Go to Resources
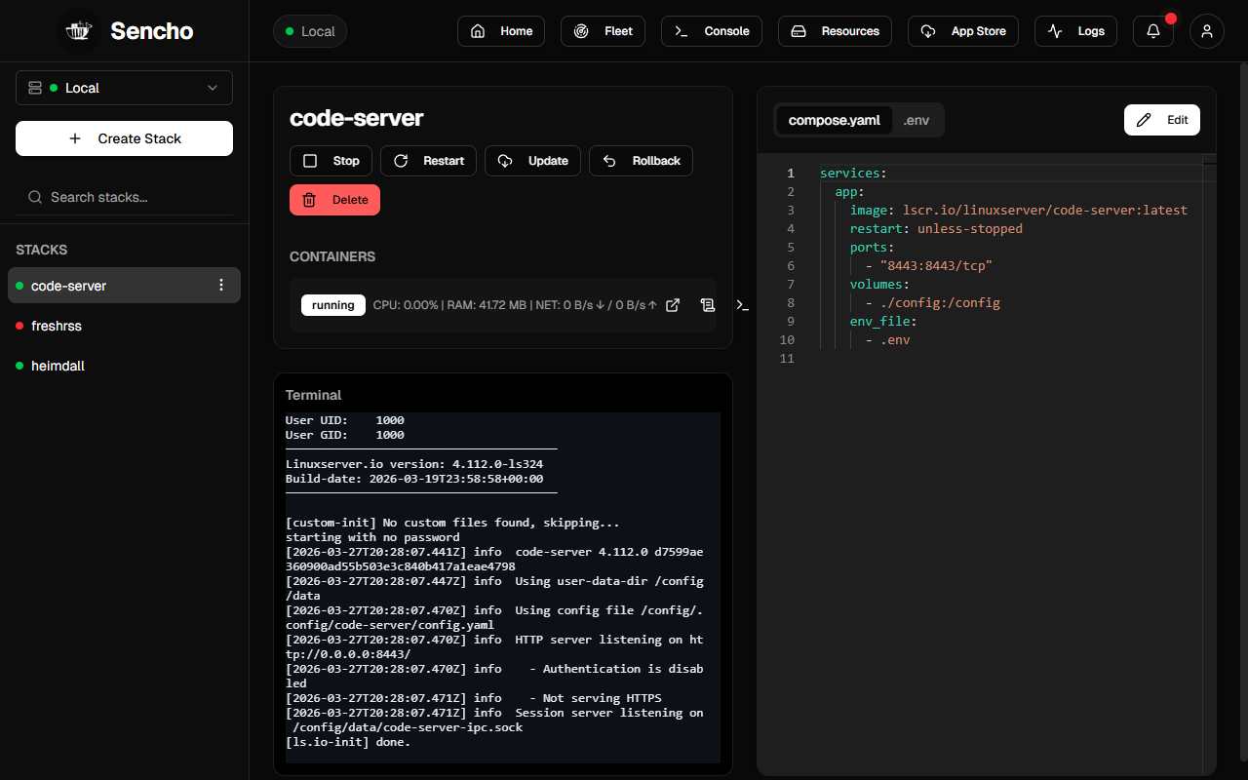 [835, 31]
